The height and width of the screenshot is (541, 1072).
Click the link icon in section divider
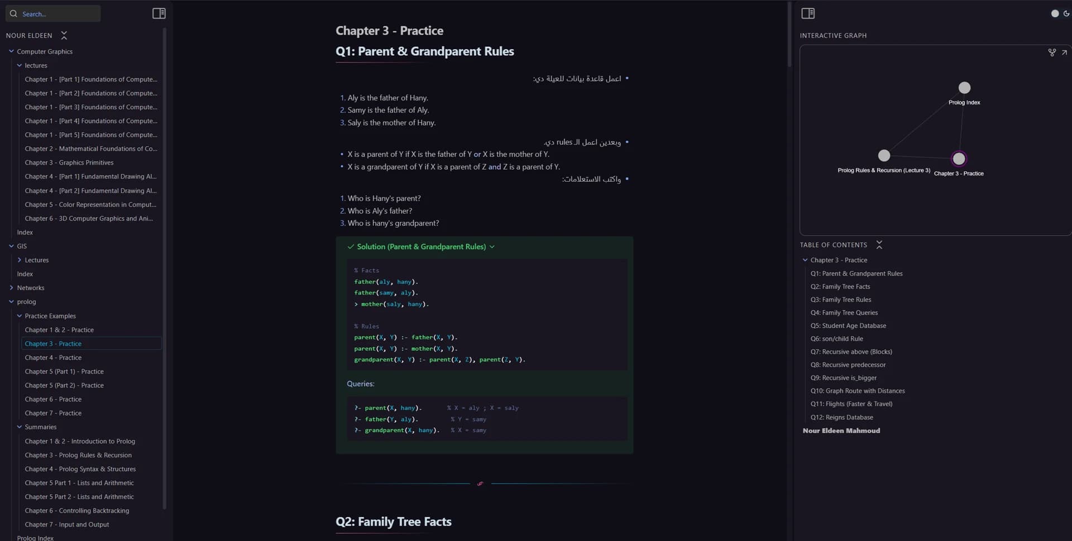point(480,484)
